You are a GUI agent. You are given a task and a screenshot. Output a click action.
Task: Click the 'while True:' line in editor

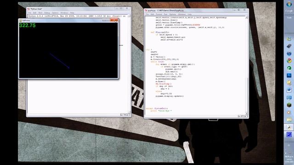pos(158,62)
